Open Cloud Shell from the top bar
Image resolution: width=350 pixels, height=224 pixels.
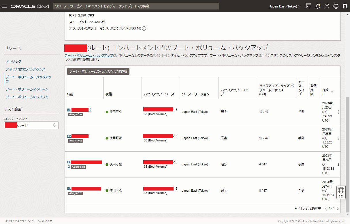308,6
